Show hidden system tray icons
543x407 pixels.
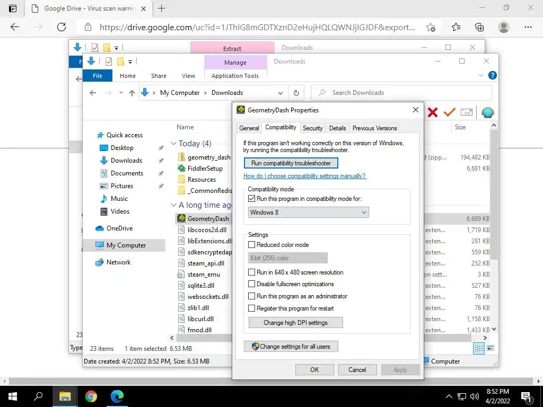click(x=449, y=396)
